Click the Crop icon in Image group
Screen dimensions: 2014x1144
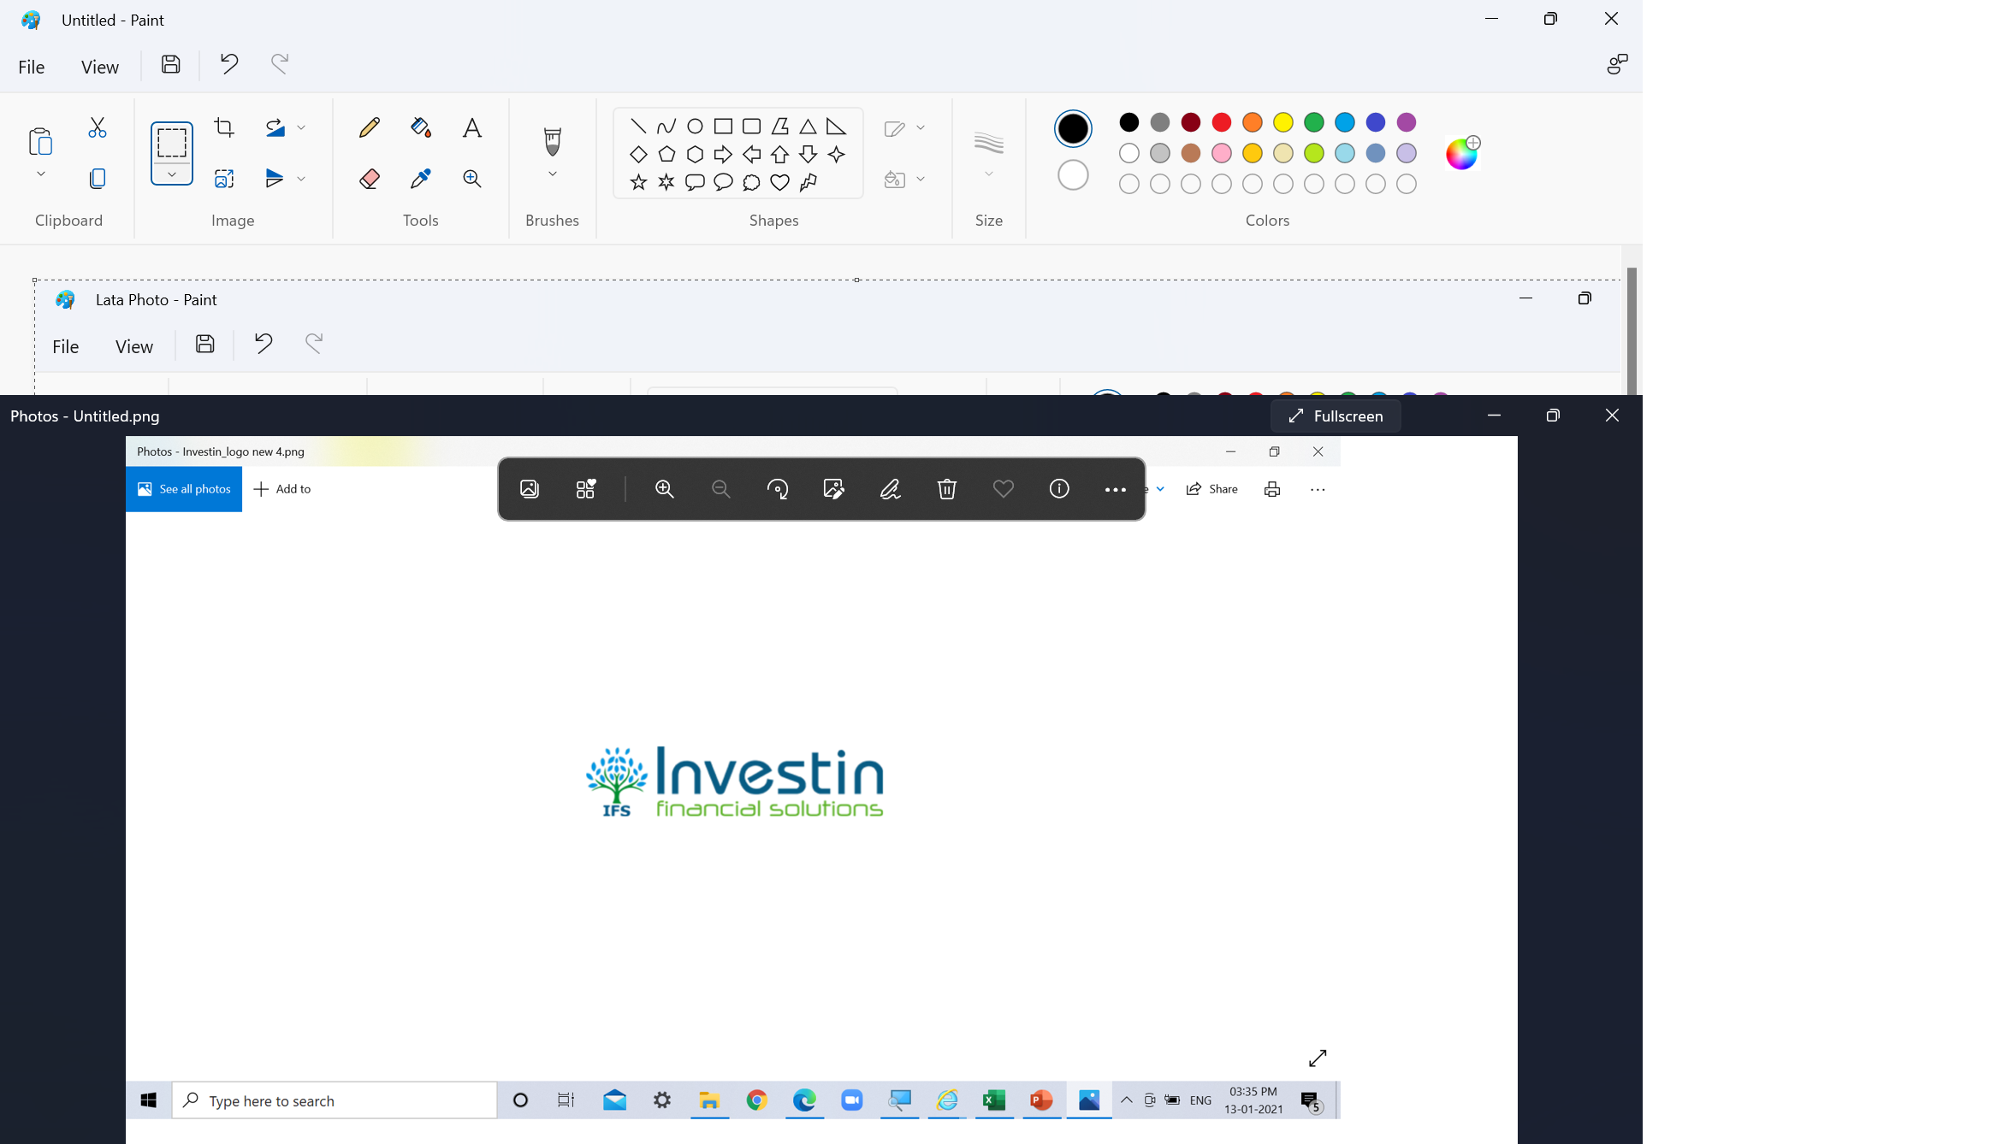[x=224, y=127]
